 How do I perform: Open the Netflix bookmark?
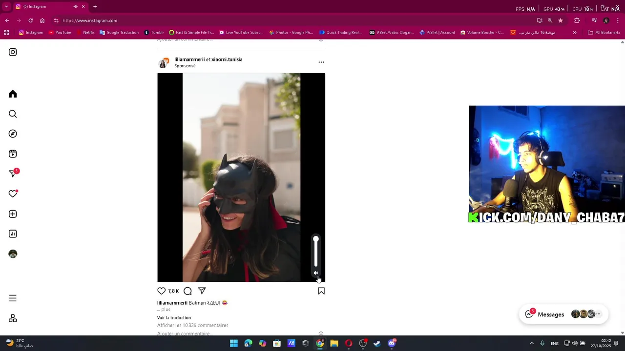pos(85,33)
